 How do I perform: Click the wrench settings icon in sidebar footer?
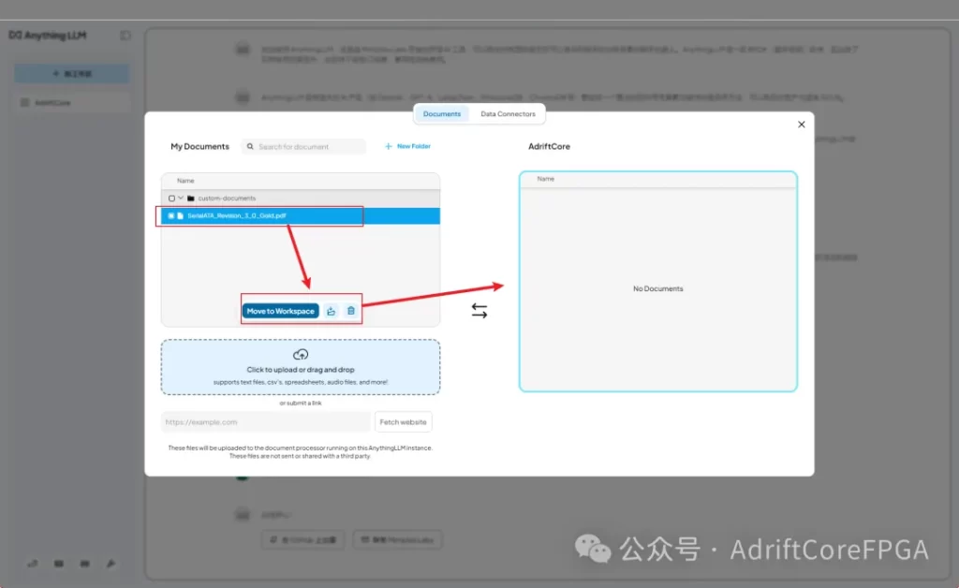click(x=111, y=564)
